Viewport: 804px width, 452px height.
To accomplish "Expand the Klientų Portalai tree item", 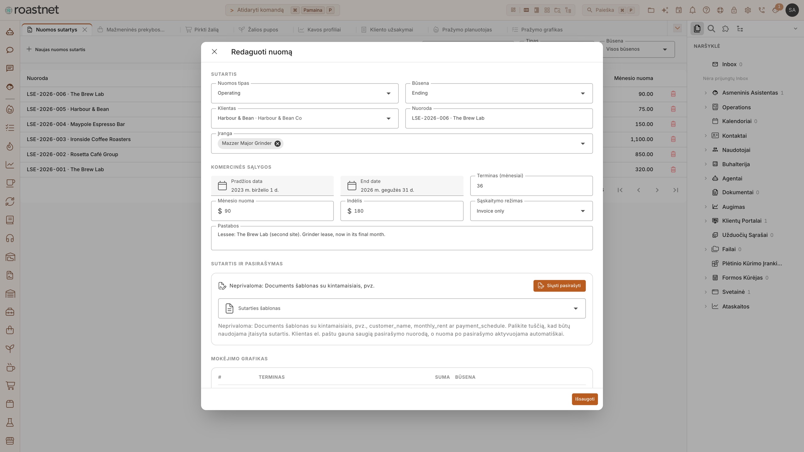I will pyautogui.click(x=705, y=221).
